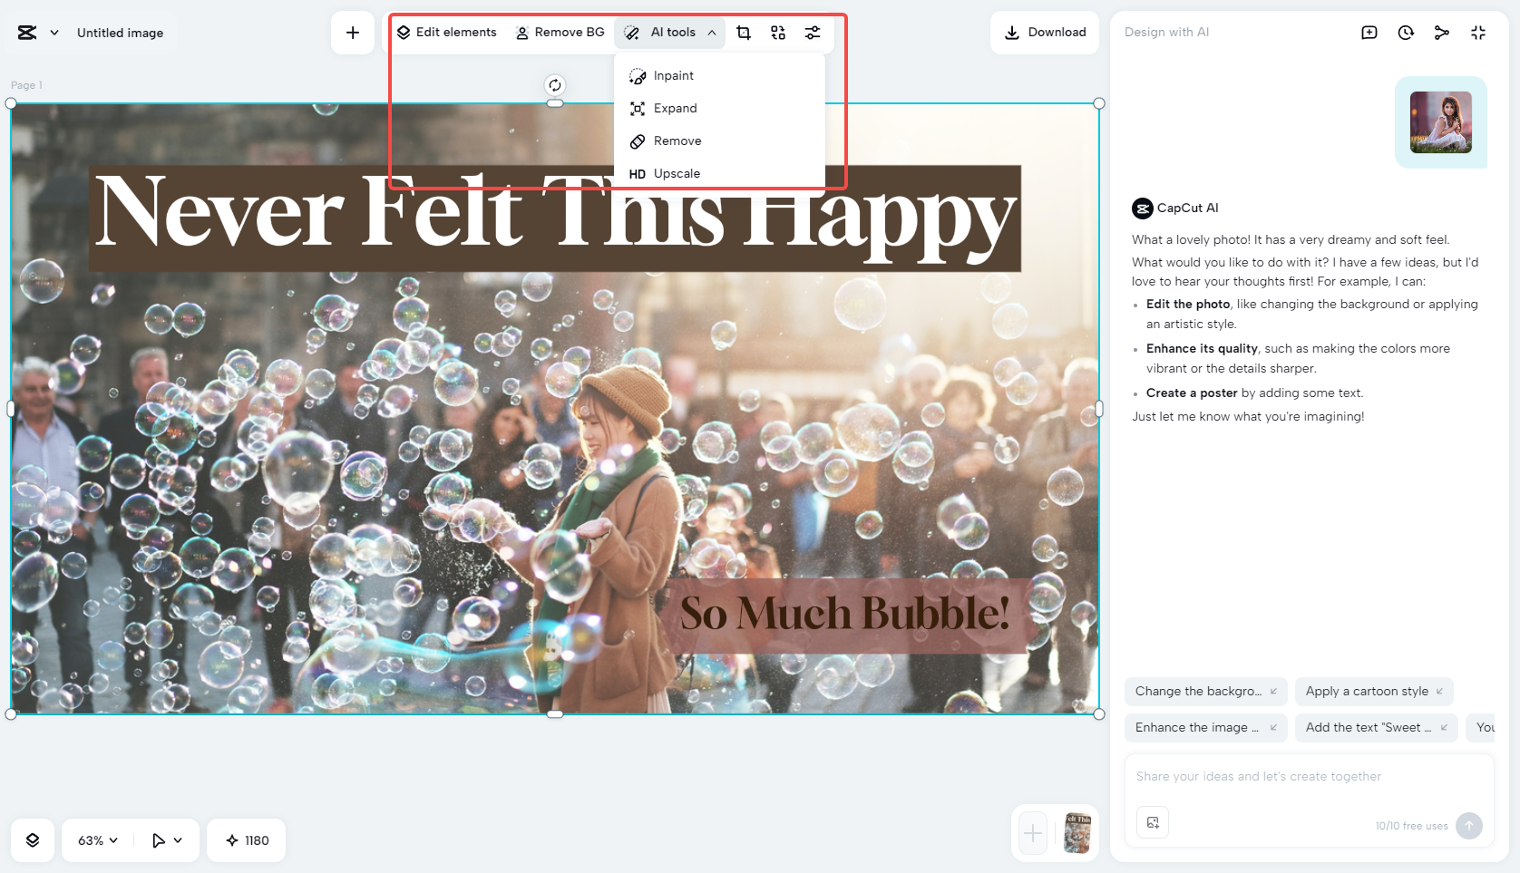
Task: Click the Apply a cartoon style suggestion
Action: pyautogui.click(x=1374, y=691)
